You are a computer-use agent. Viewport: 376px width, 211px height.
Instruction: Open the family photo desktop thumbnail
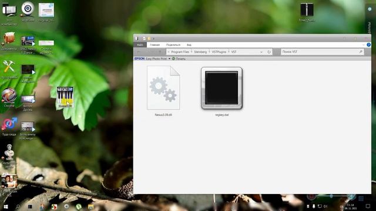coord(9,183)
